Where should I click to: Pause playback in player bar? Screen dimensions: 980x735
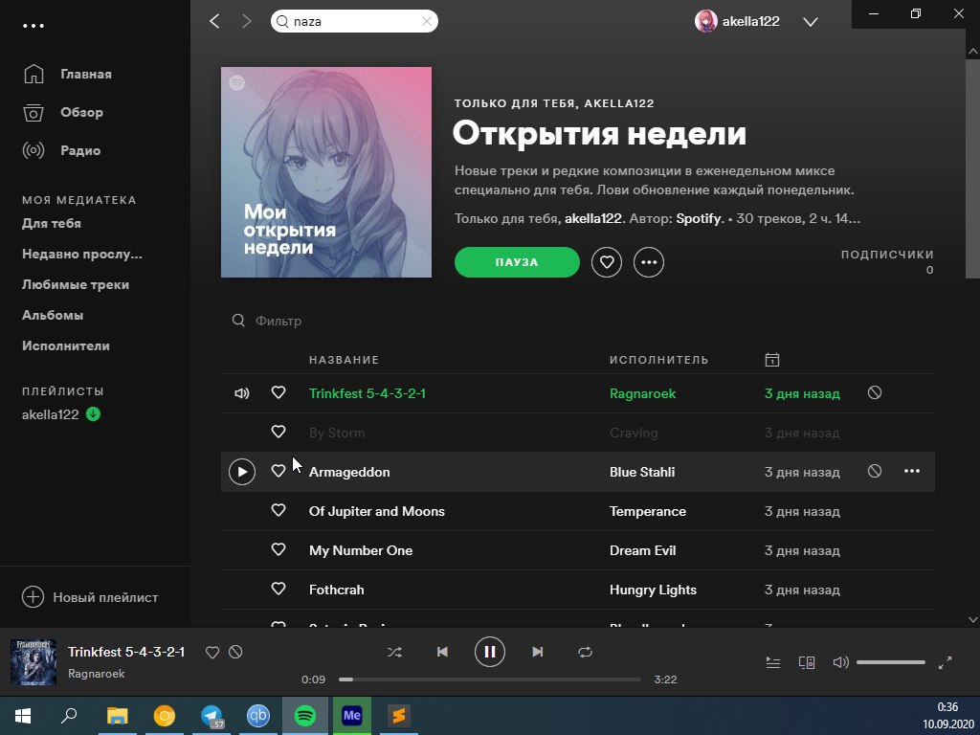tap(489, 652)
